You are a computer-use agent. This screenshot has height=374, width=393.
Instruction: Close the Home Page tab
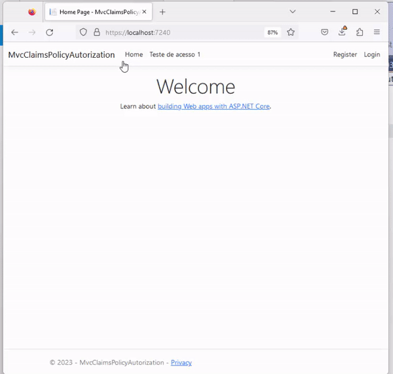[144, 12]
